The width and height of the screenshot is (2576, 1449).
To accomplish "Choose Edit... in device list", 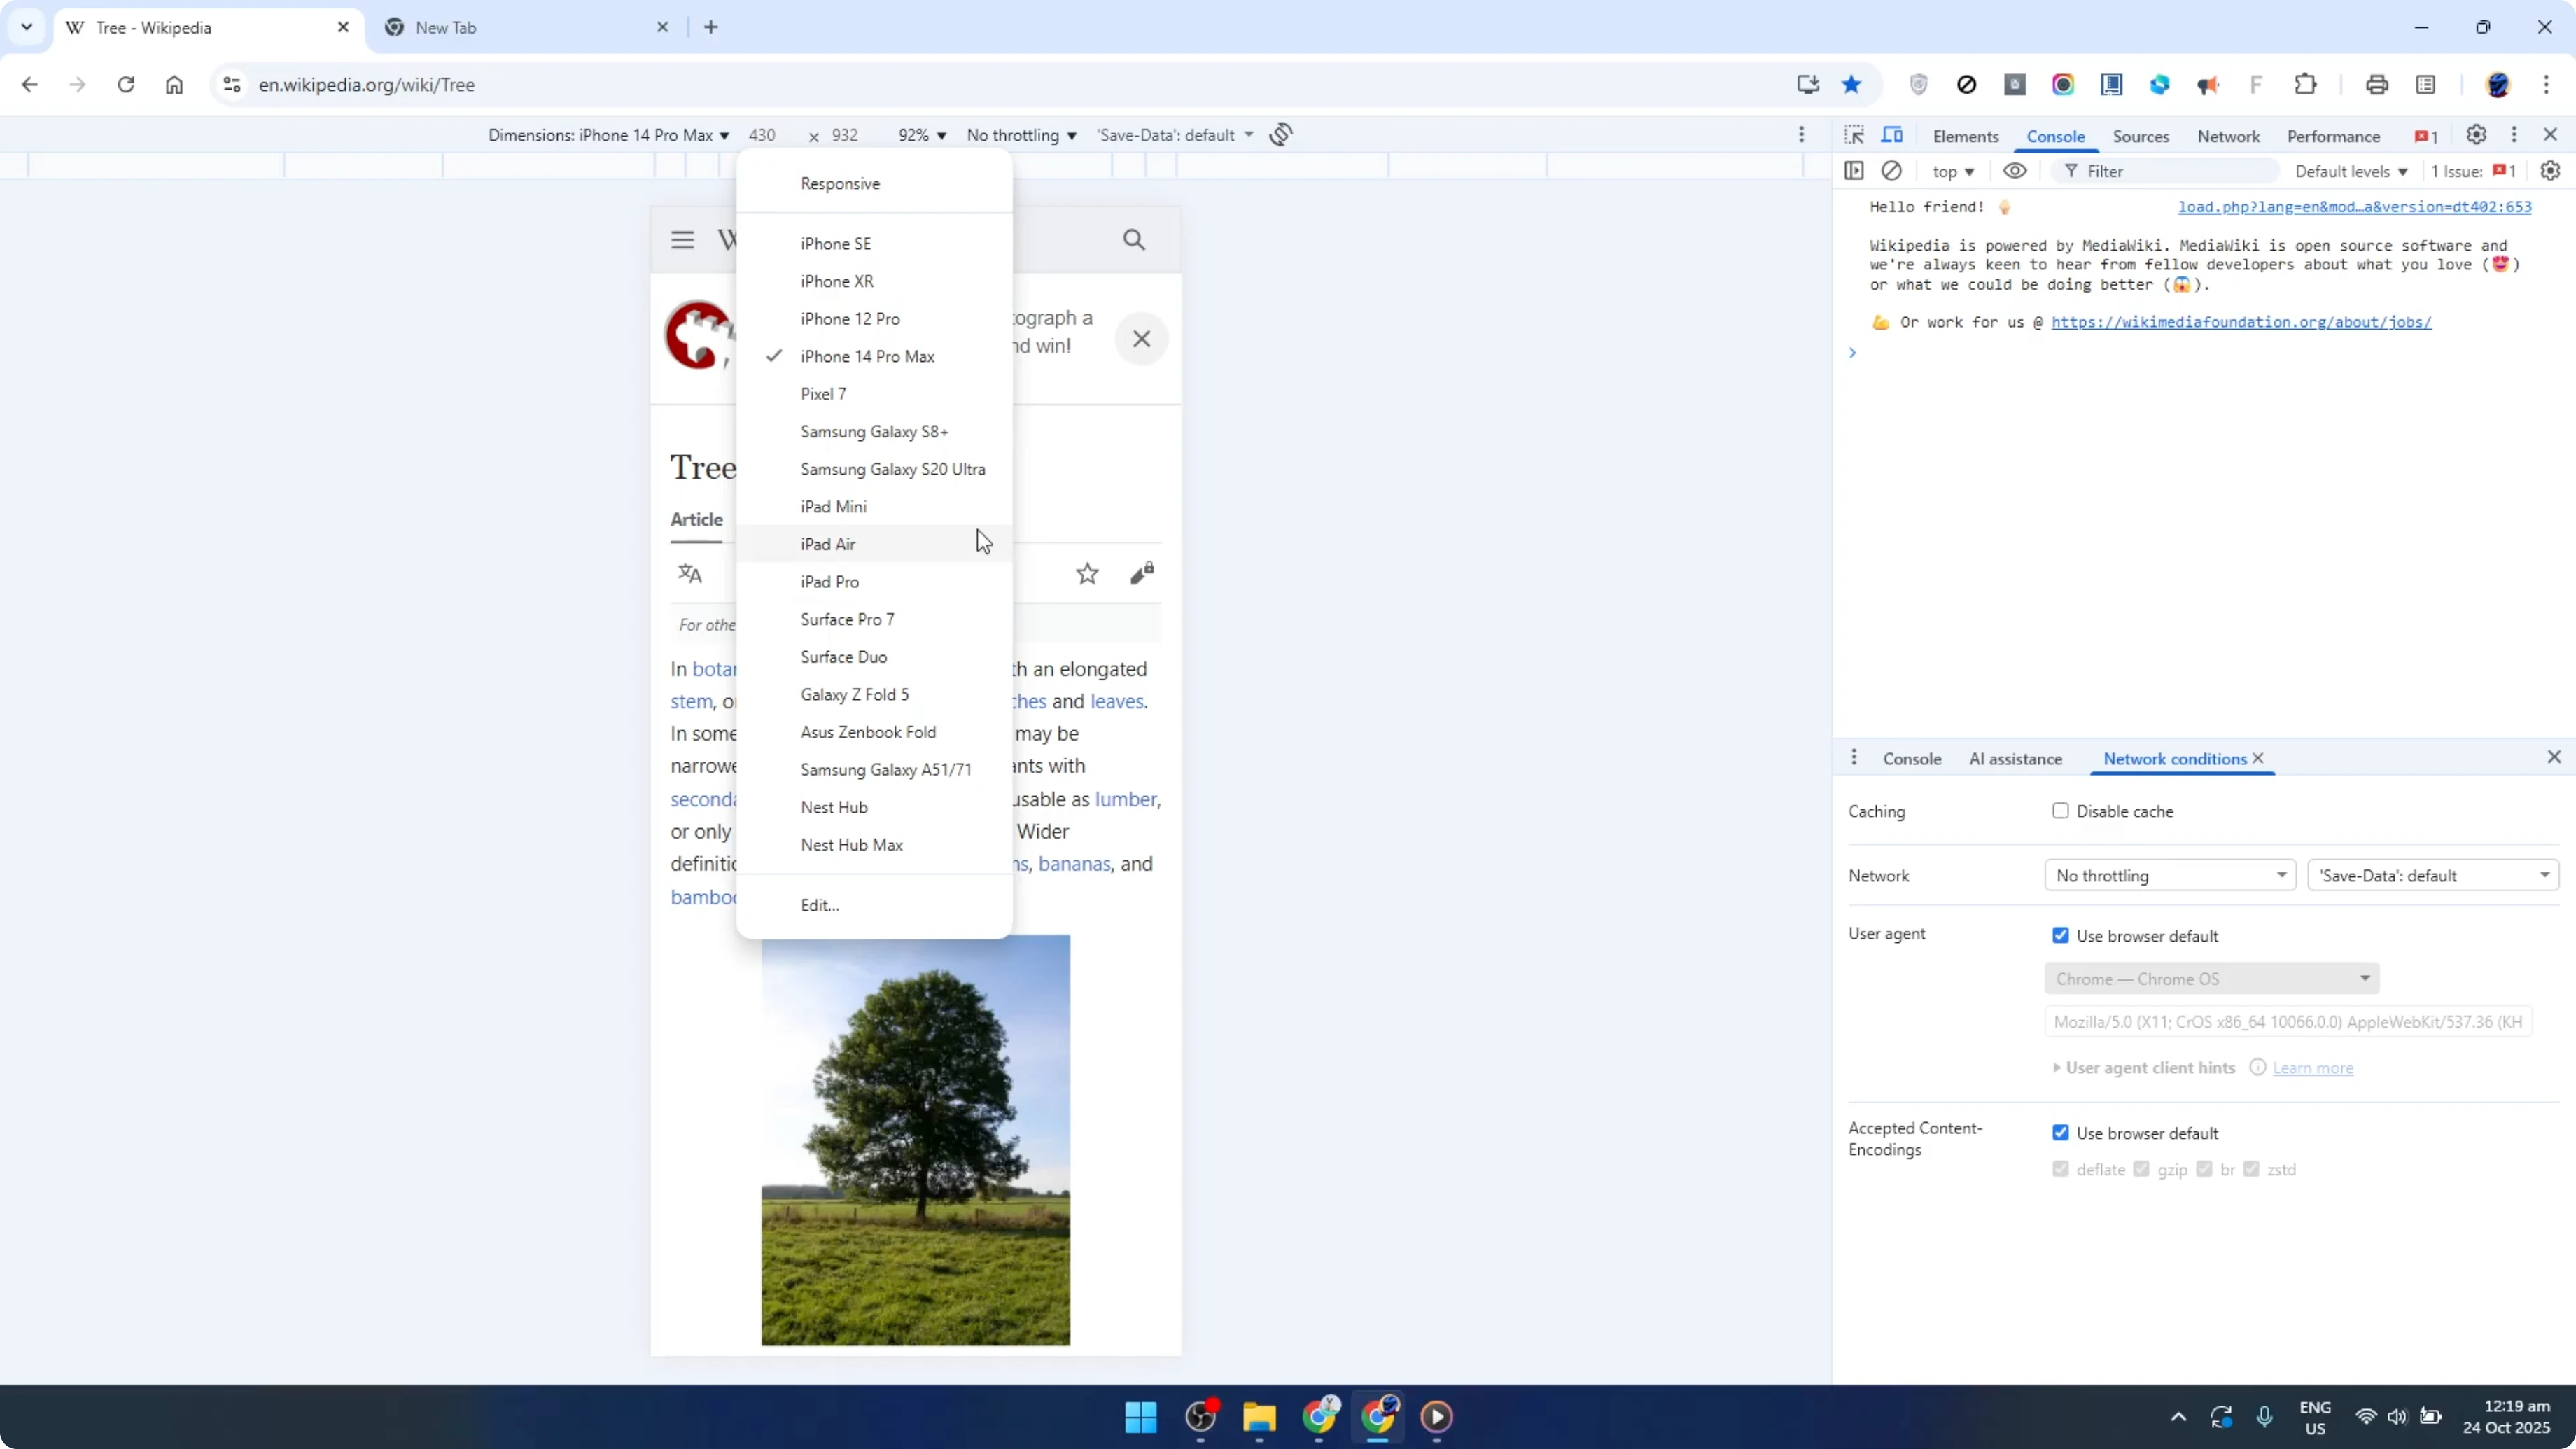I will (874, 905).
